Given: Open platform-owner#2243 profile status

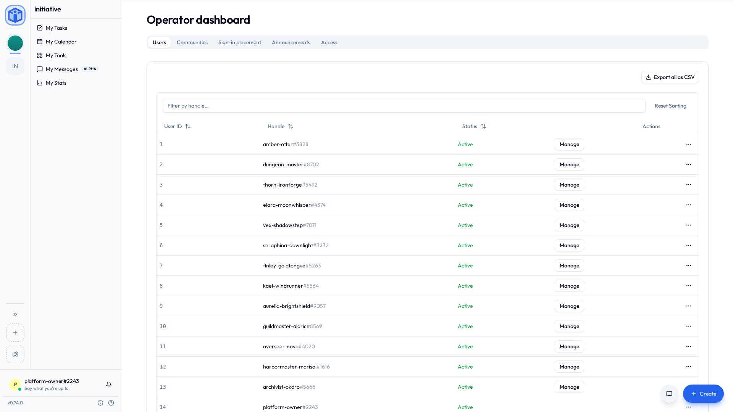Looking at the screenshot, I should [x=52, y=385].
